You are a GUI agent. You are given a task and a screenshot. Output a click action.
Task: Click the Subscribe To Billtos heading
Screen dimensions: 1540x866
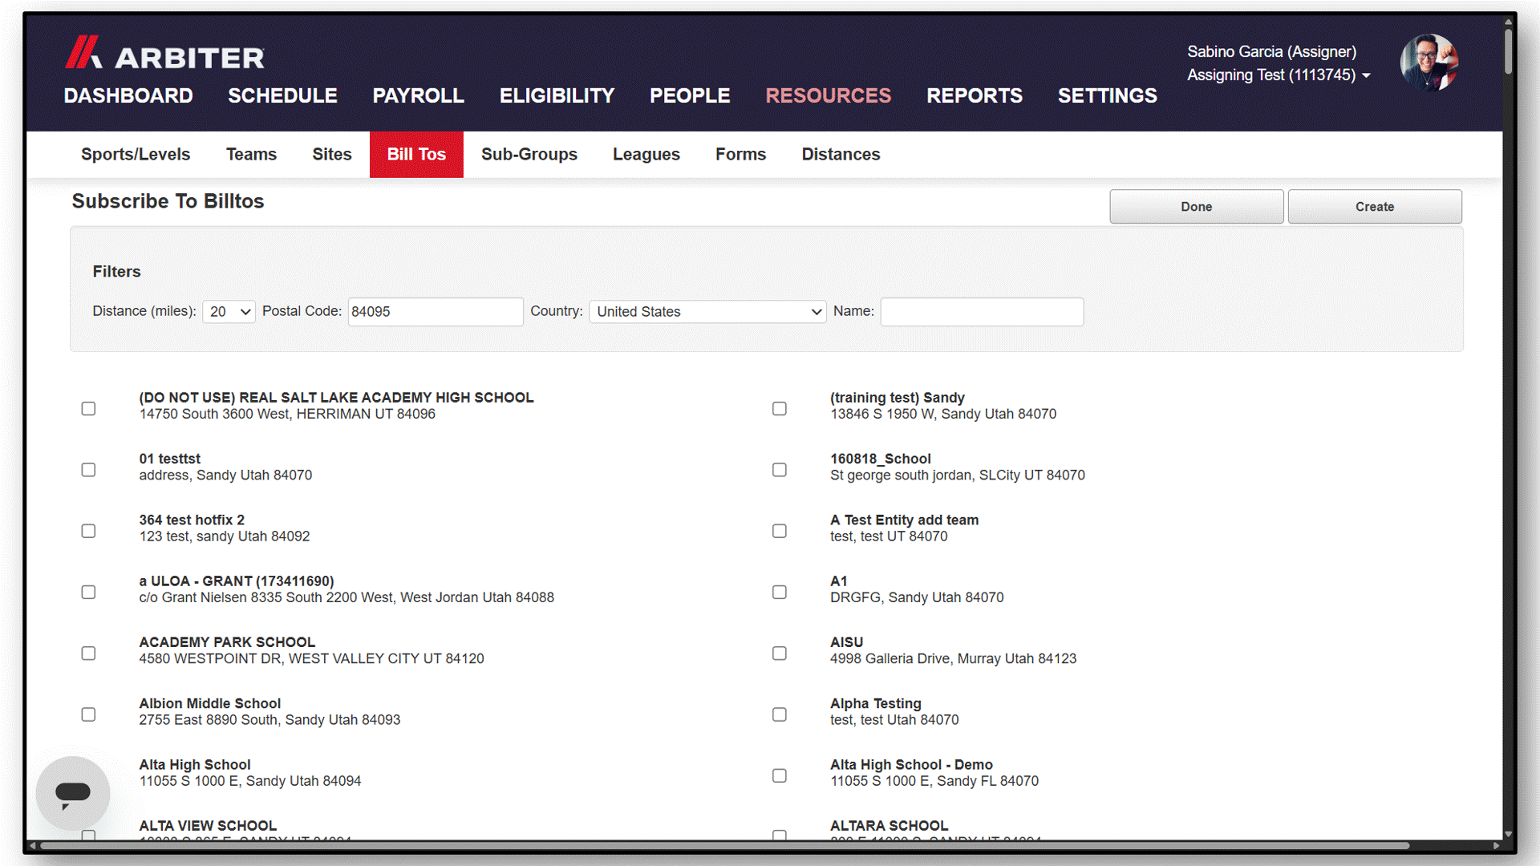[x=168, y=201]
